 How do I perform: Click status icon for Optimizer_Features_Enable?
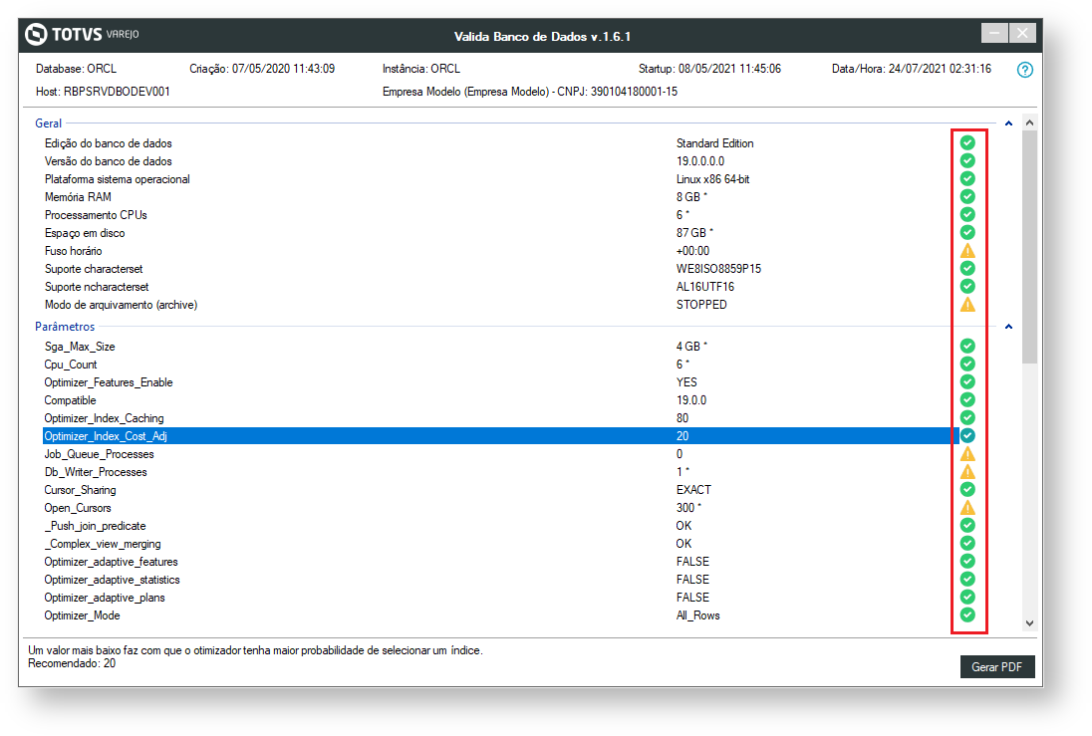[967, 382]
